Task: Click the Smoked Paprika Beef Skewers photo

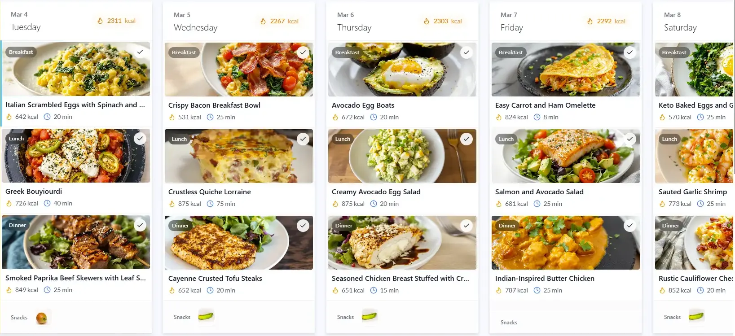Action: pos(75,243)
